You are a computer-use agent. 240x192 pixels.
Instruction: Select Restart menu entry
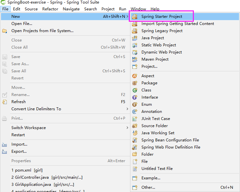click(x=65, y=135)
